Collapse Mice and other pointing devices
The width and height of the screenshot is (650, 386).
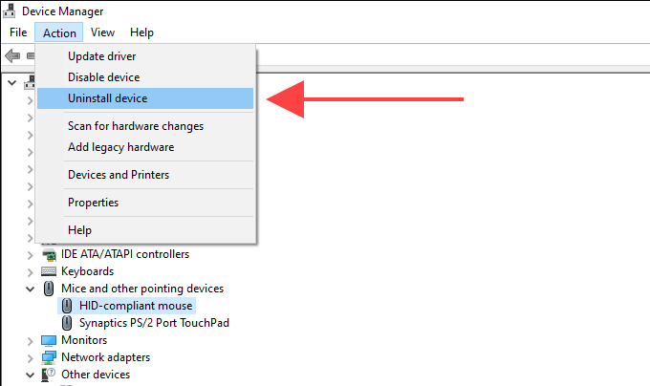(30, 289)
